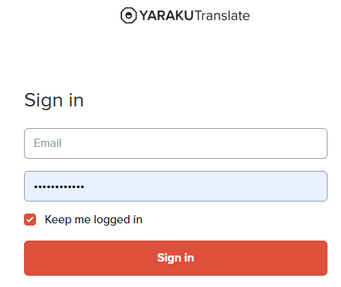Viewport: 341px width, 287px height.
Task: Click the dot inside the Yaraku octagon
Action: [129, 16]
